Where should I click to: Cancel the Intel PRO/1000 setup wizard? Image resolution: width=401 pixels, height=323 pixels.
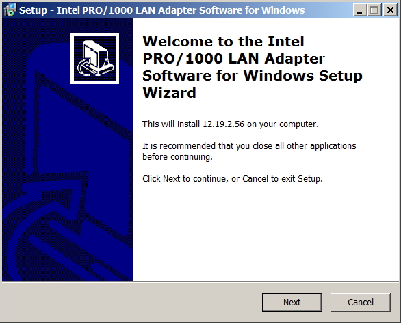click(x=361, y=302)
